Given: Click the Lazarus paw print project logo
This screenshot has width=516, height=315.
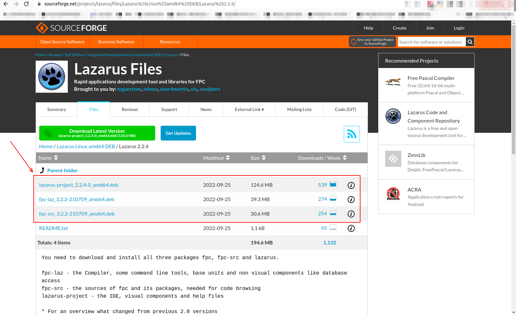Looking at the screenshot, I should coord(51,77).
